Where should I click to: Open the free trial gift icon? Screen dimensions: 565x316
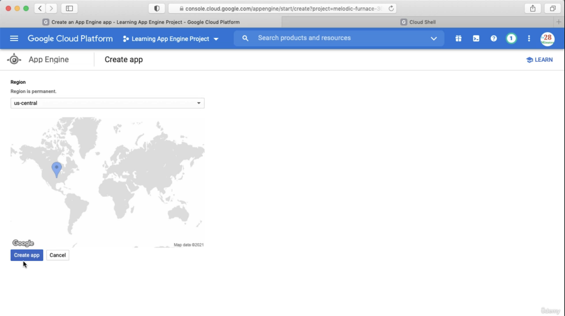tap(458, 39)
